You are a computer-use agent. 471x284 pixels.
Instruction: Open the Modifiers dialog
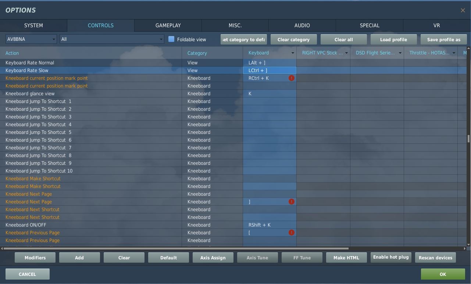(35, 258)
